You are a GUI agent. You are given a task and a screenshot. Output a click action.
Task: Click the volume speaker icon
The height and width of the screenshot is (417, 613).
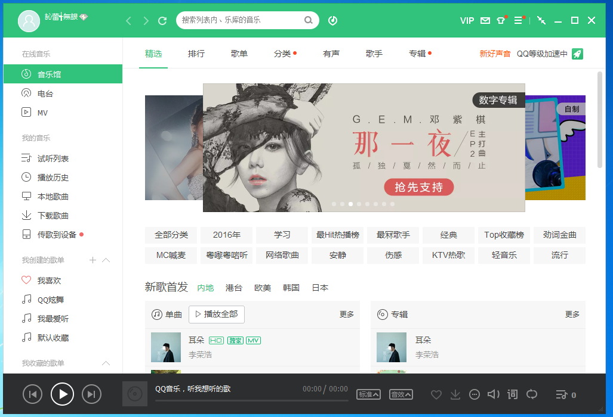point(494,394)
